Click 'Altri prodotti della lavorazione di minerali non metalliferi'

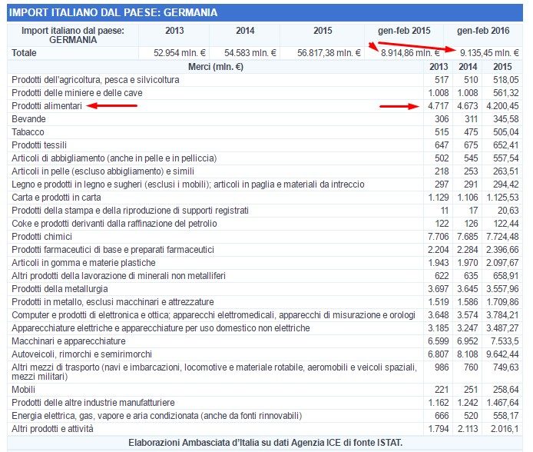click(x=118, y=276)
